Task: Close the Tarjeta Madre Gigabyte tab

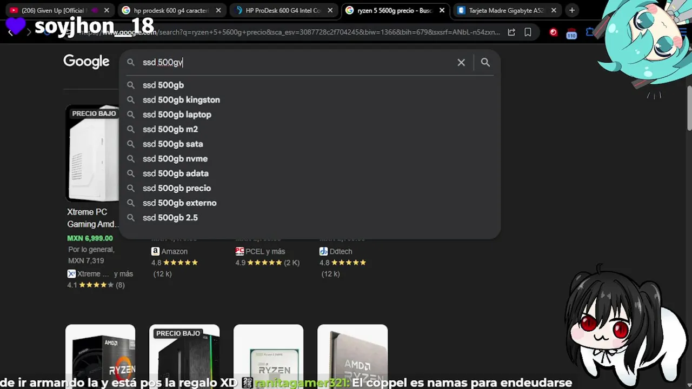Action: pyautogui.click(x=554, y=10)
